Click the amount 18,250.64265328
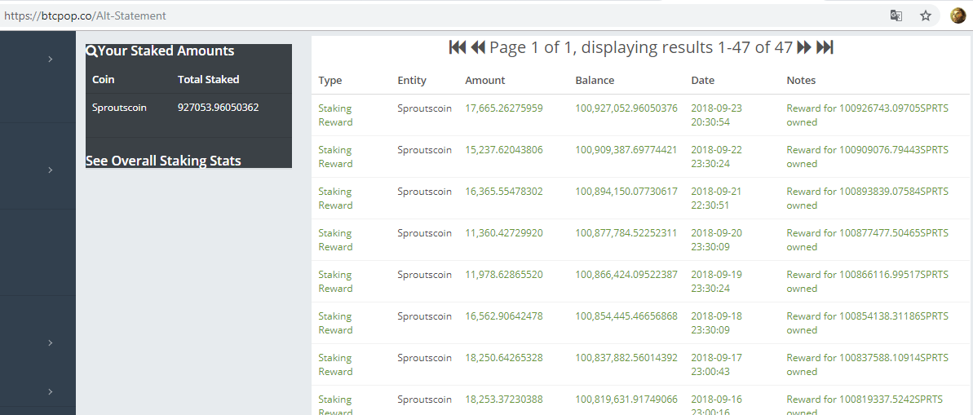Viewport: 973px width, 415px height. pyautogui.click(x=504, y=357)
